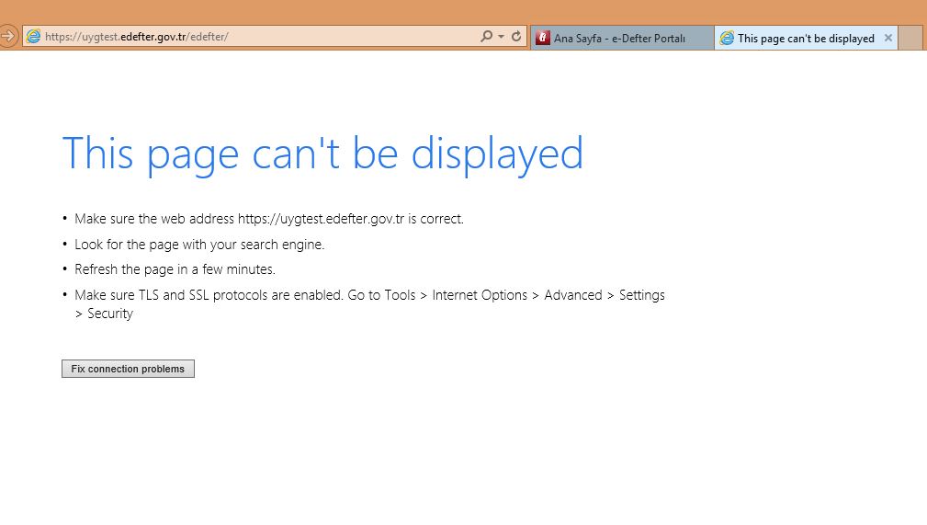927x525 pixels.
Task: Click the "Look for the page" search engine tip
Action: click(x=199, y=245)
